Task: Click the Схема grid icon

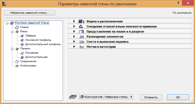Action: coord(17,27)
